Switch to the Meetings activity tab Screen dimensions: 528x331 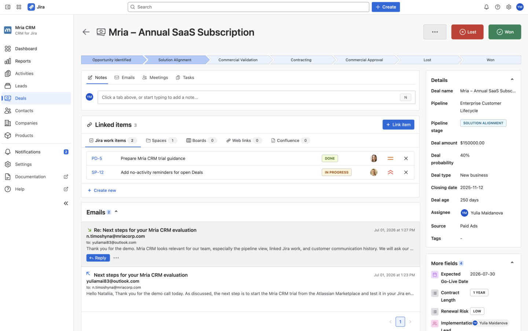[x=155, y=77]
